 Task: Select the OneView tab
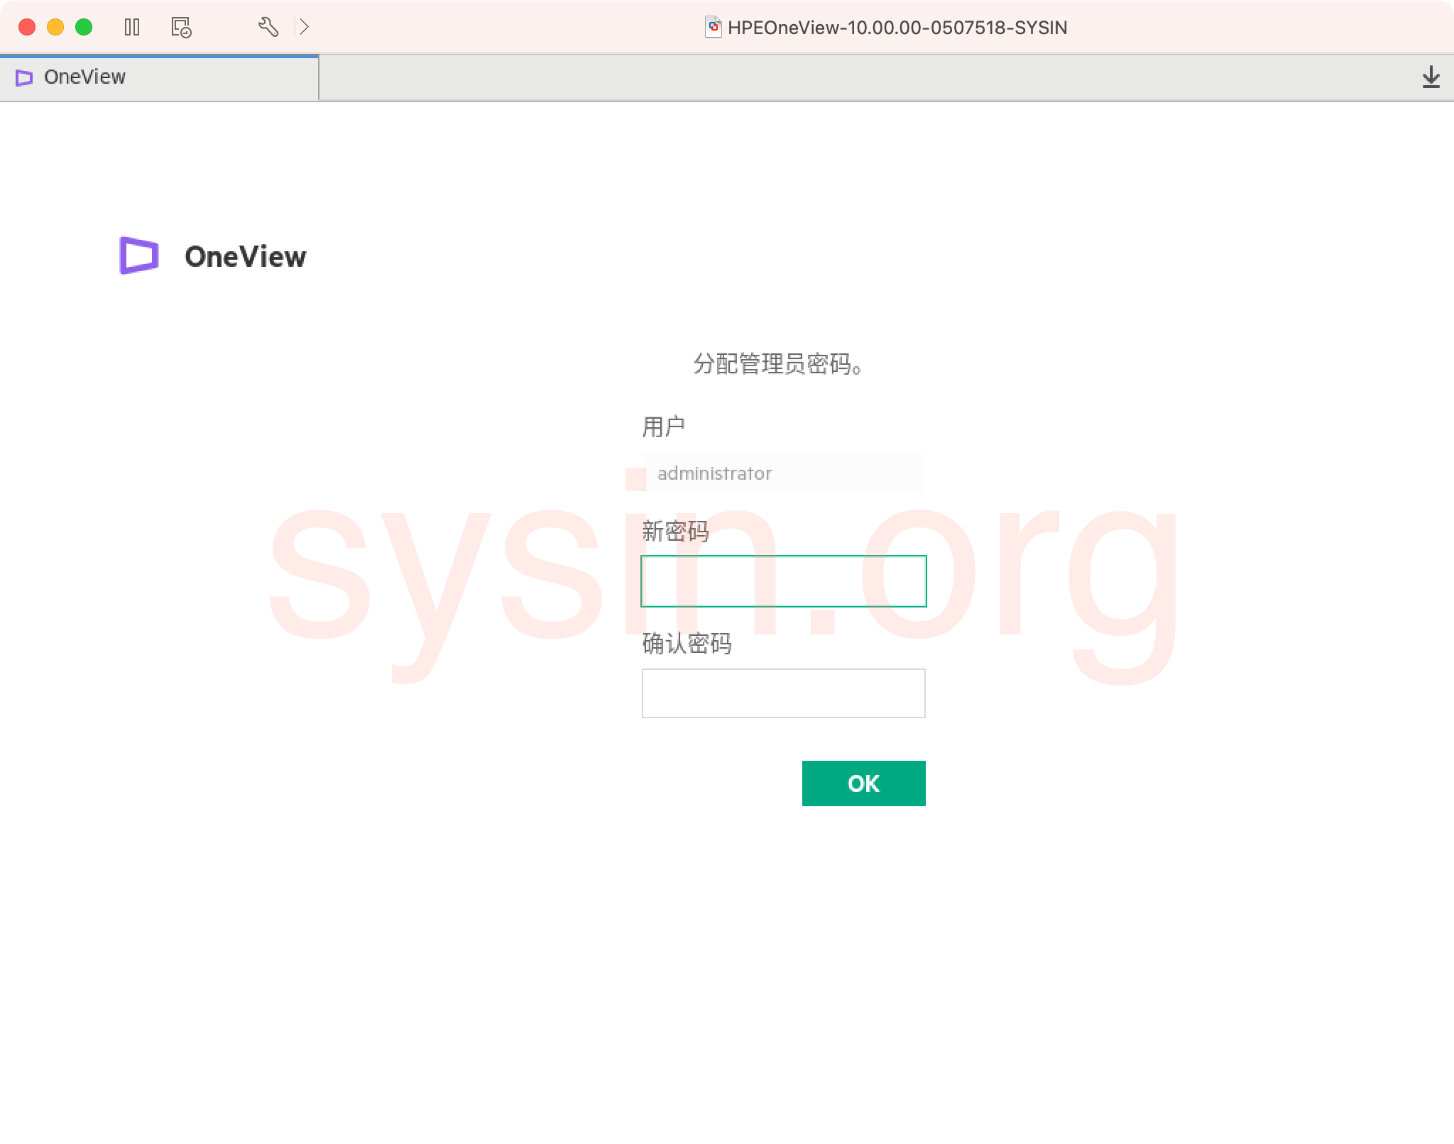click(160, 77)
